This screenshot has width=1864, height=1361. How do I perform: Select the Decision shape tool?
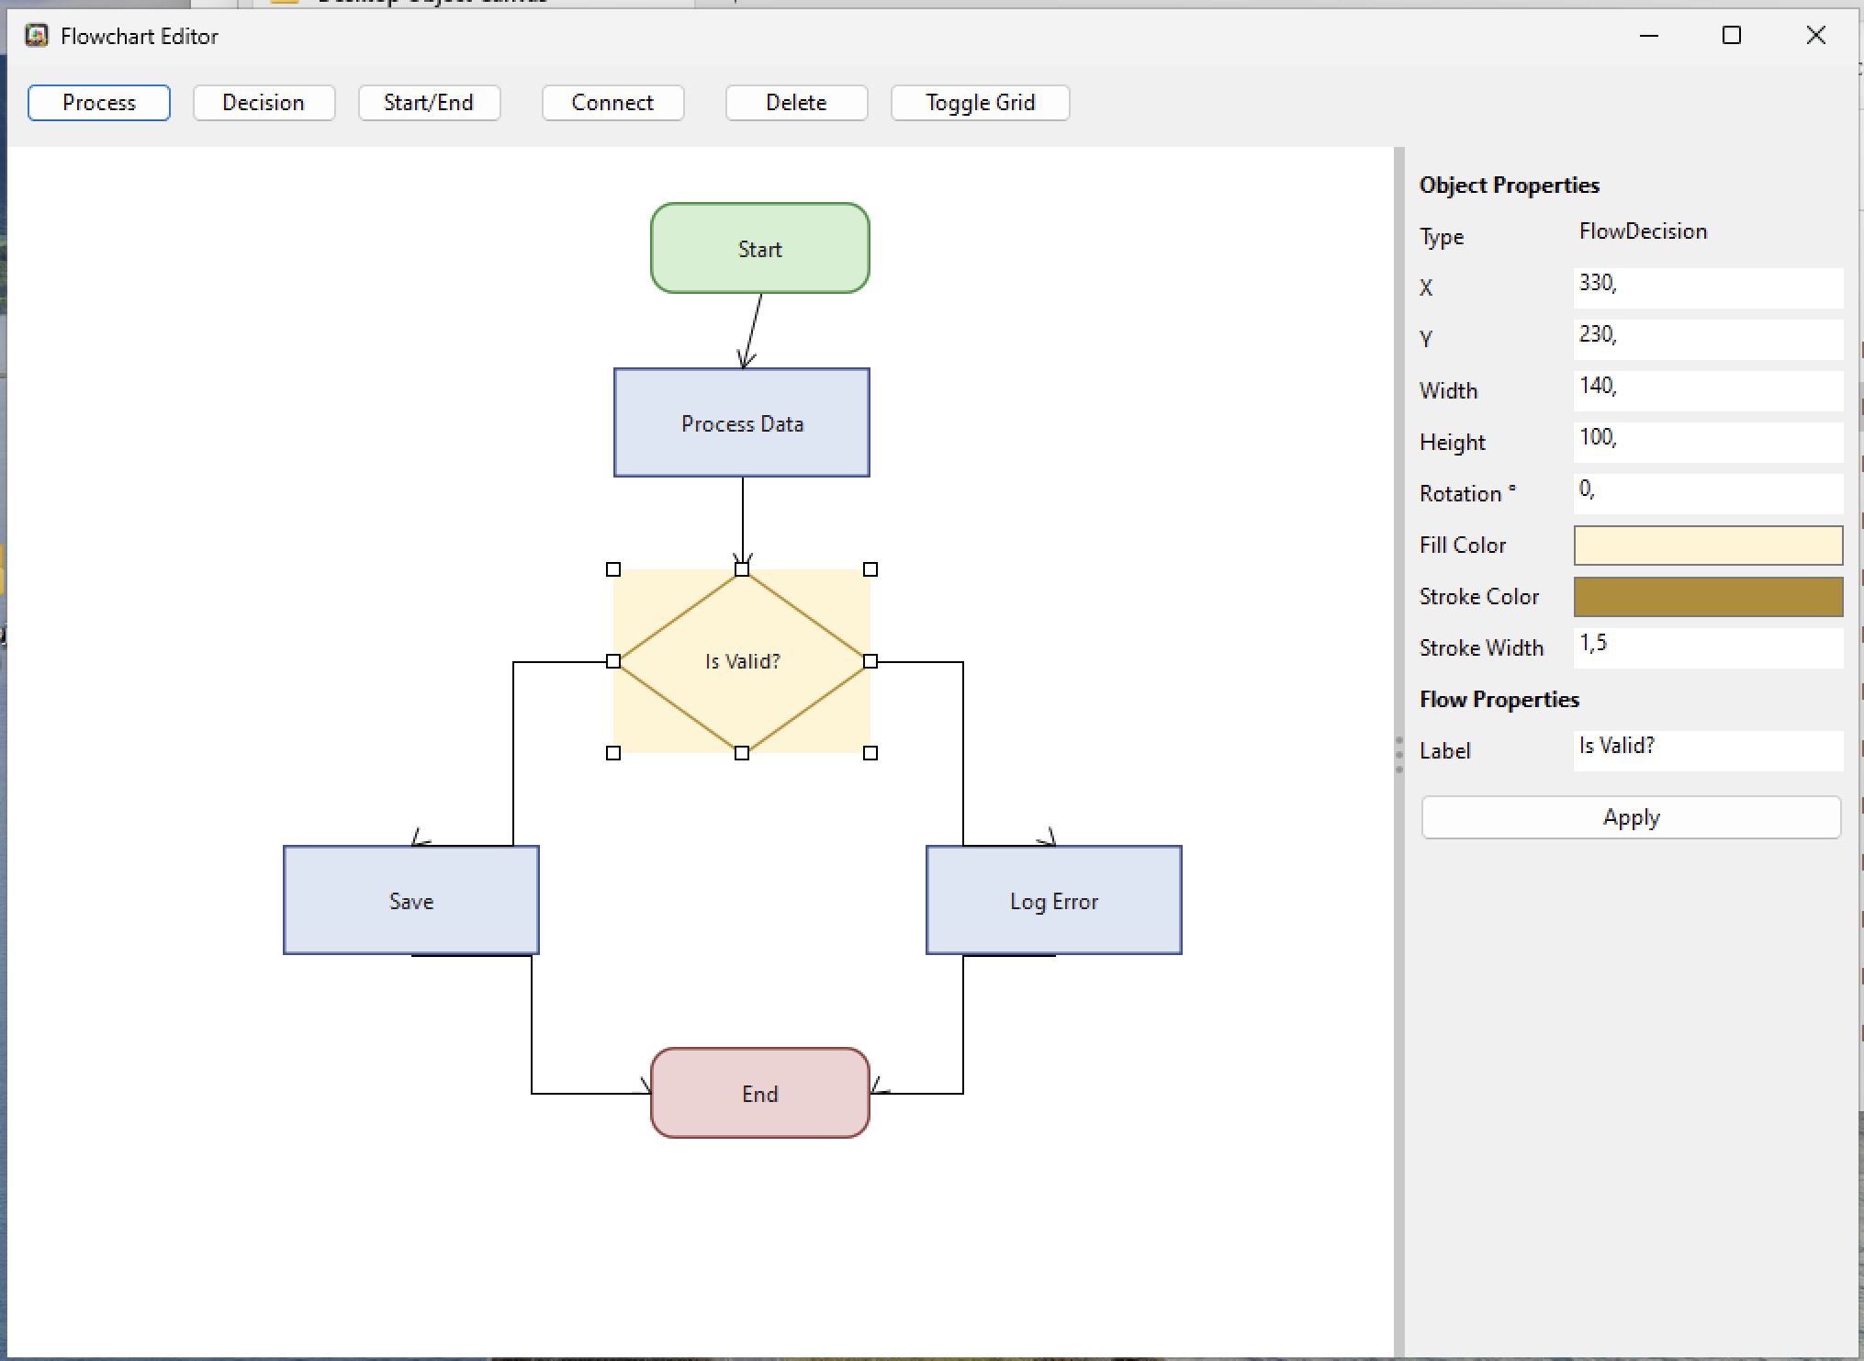pyautogui.click(x=264, y=103)
